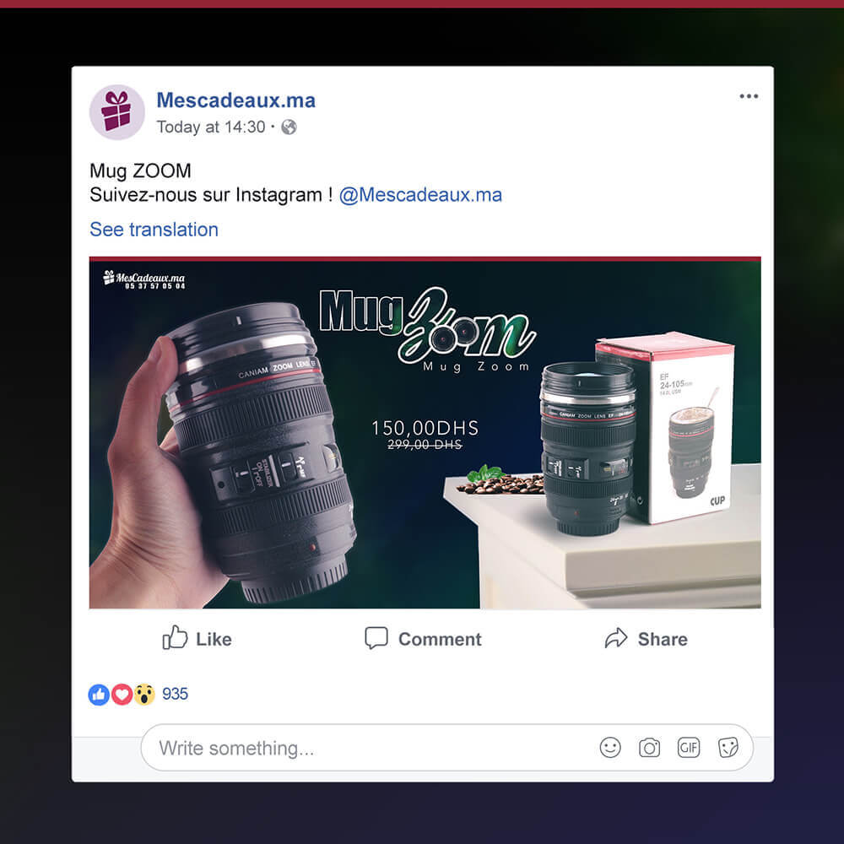This screenshot has height=844, width=844.
Task: Like the Mug ZOOM post
Action: [x=196, y=639]
